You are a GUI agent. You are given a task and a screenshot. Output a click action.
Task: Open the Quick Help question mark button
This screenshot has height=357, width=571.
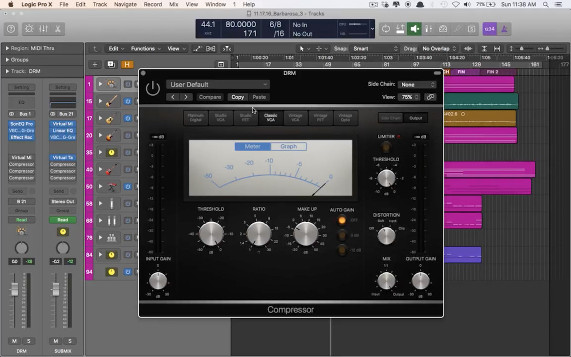(10, 29)
